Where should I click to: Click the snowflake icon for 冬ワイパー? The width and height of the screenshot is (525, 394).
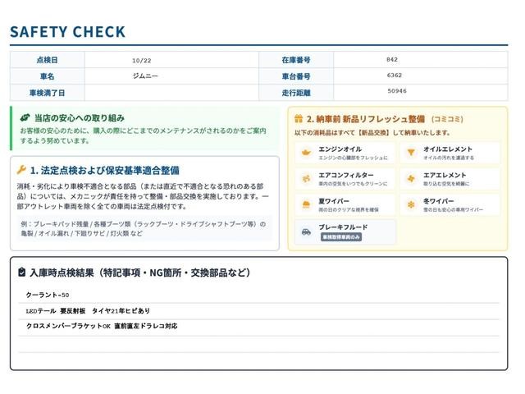pos(411,204)
